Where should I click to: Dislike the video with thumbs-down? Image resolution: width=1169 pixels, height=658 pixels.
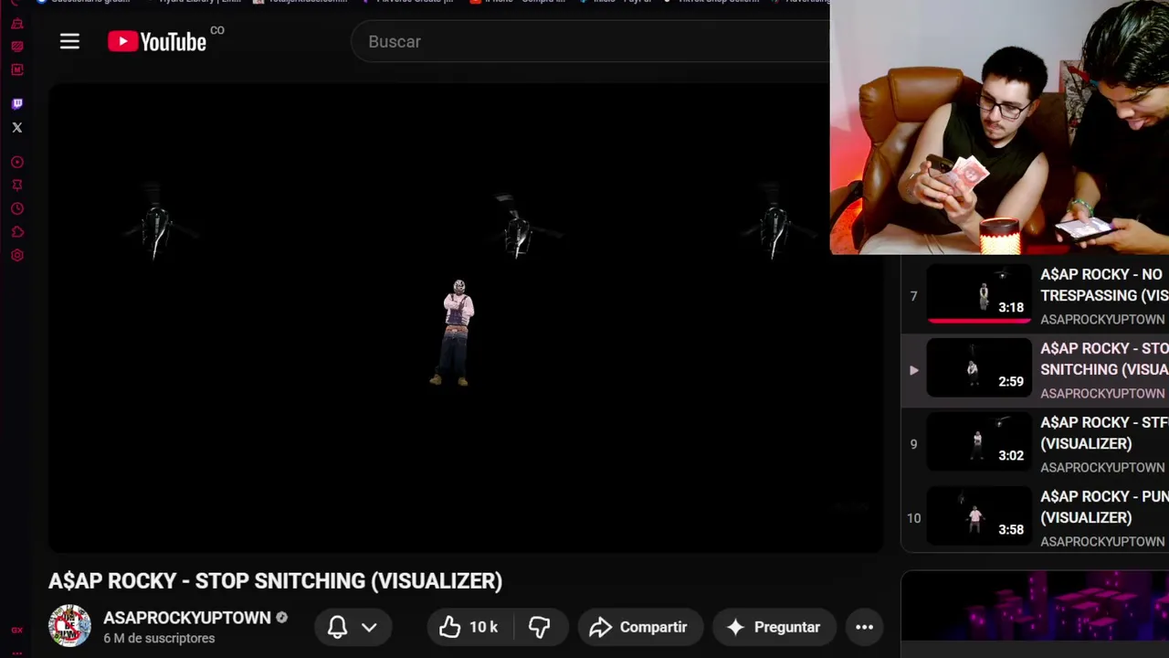pos(539,627)
